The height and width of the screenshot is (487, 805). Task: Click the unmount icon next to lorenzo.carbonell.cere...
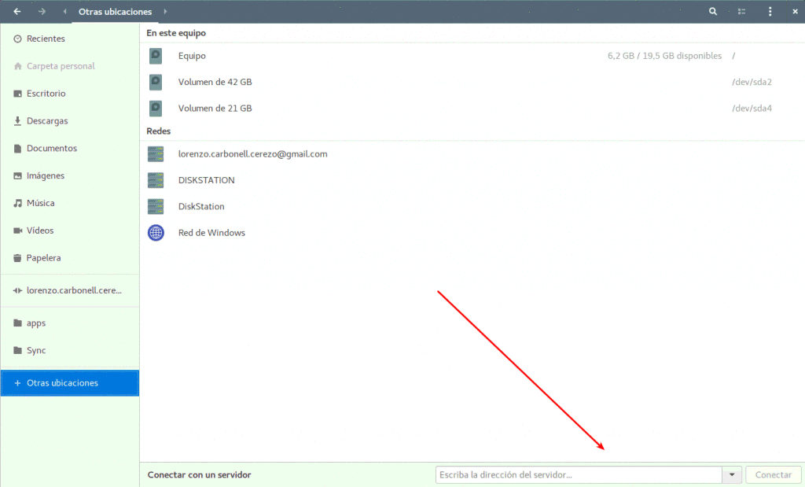click(17, 290)
